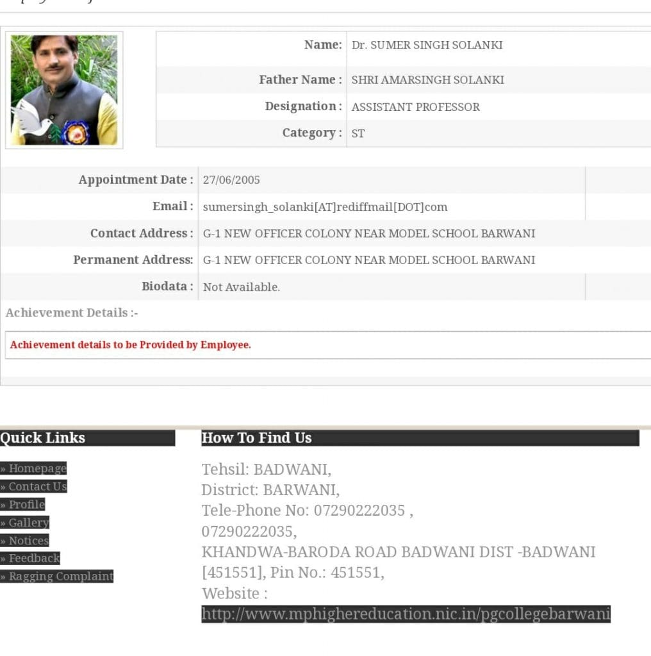Click the rediffmail email address text
The height and width of the screenshot is (656, 651).
coord(325,207)
